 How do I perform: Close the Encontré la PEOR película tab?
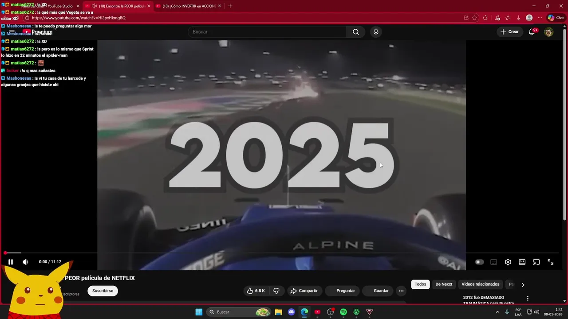pyautogui.click(x=149, y=6)
